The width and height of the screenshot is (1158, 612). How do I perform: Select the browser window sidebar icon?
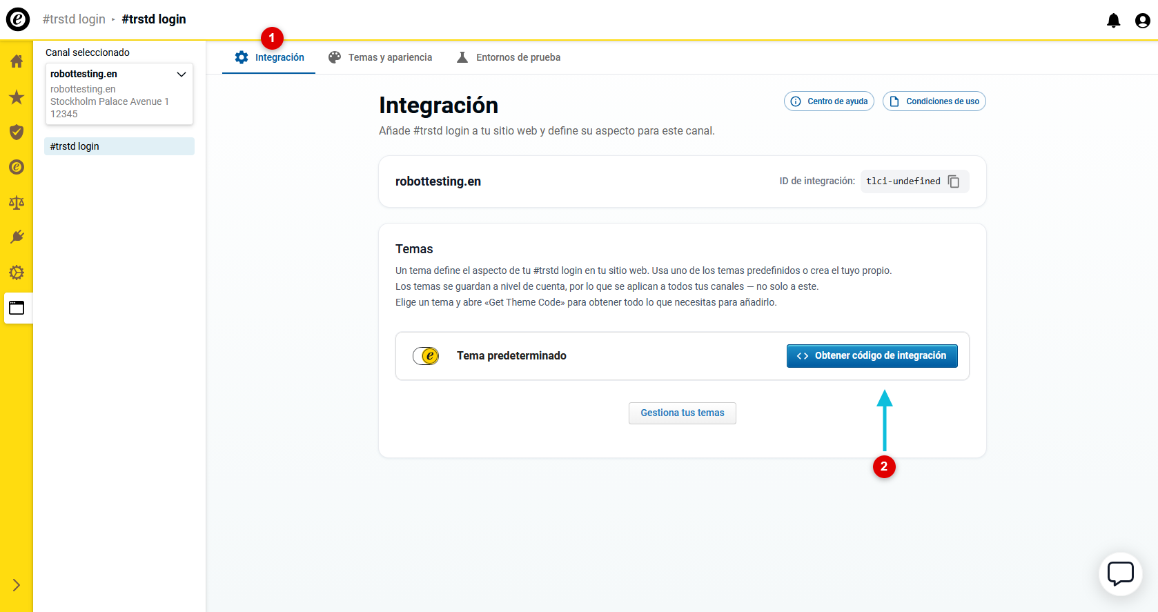(17, 308)
